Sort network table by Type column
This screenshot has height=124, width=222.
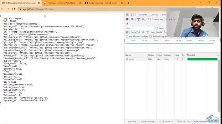click(160, 55)
